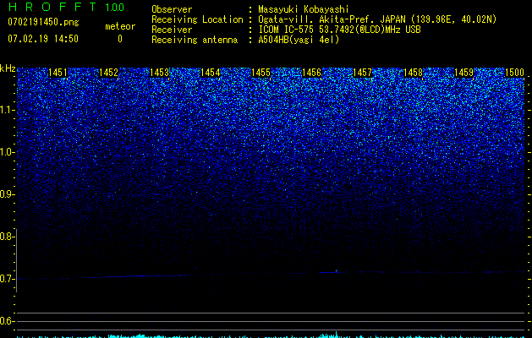Click the Observer label
The image size is (532, 338).
click(x=172, y=9)
